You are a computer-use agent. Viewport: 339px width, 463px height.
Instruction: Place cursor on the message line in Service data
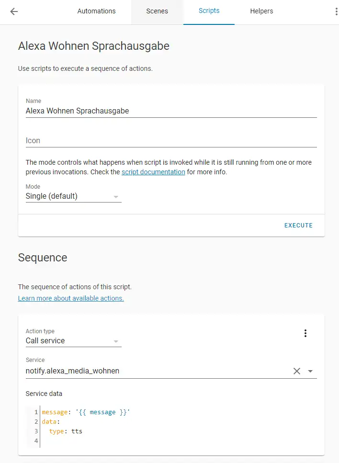(x=86, y=412)
